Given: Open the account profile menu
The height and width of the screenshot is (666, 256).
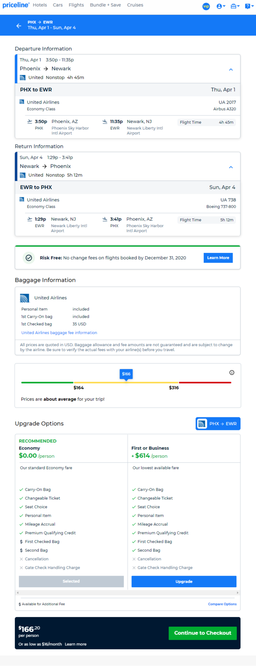Looking at the screenshot, I should click(221, 6).
